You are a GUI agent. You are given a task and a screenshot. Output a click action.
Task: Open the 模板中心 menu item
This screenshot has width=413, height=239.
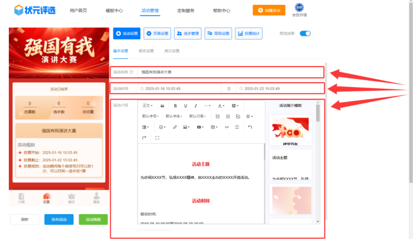click(x=114, y=10)
